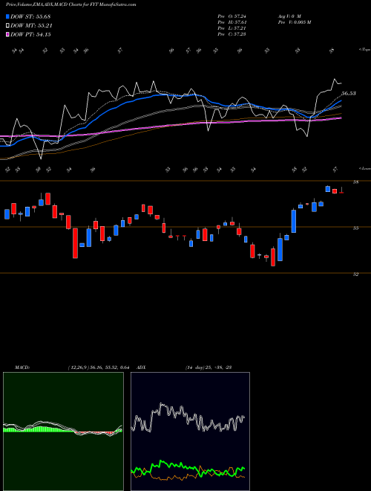Click the white DOW MT legend swatch
The image size is (371, 491).
click(x=7, y=26)
